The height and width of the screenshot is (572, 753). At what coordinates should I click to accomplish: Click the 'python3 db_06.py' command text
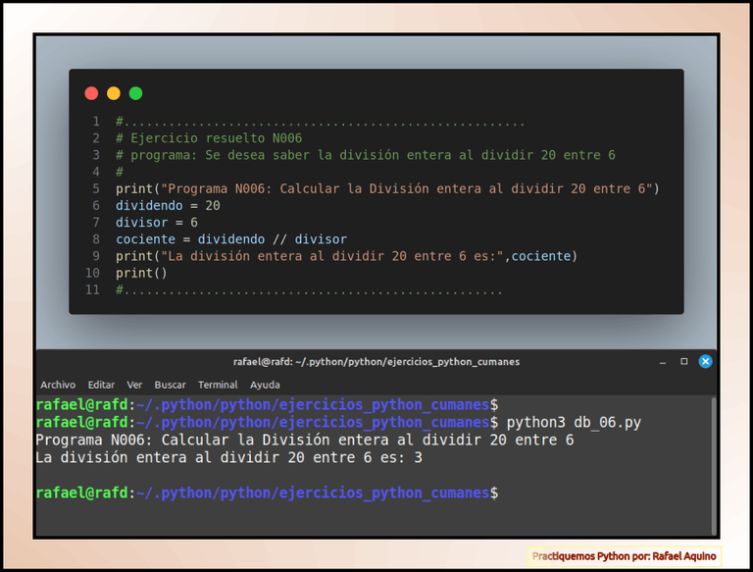coord(574,423)
